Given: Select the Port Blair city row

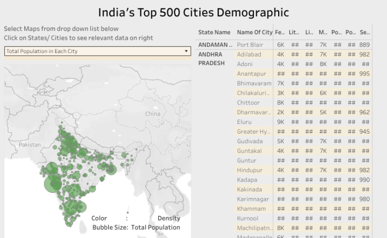Looking at the screenshot, I should tap(250, 45).
